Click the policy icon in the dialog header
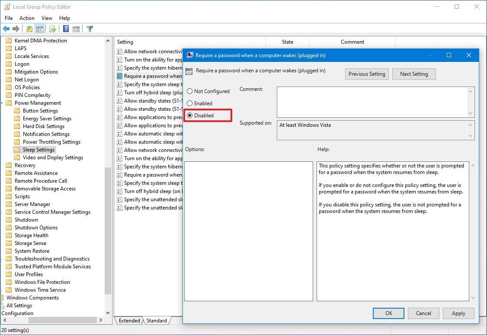Image resolution: width=487 pixels, height=335 pixels. click(x=189, y=71)
